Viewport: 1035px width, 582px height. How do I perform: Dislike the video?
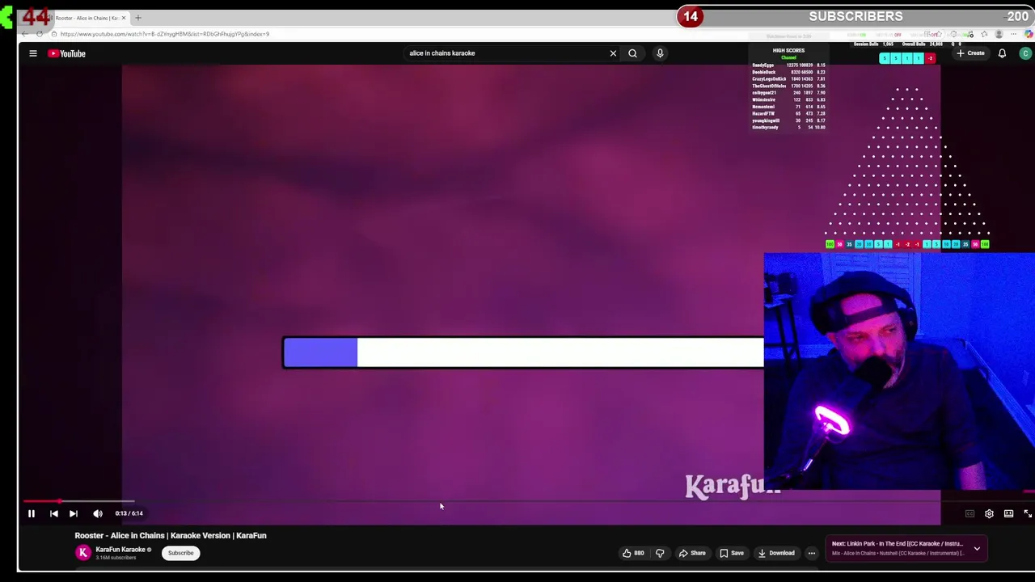660,553
